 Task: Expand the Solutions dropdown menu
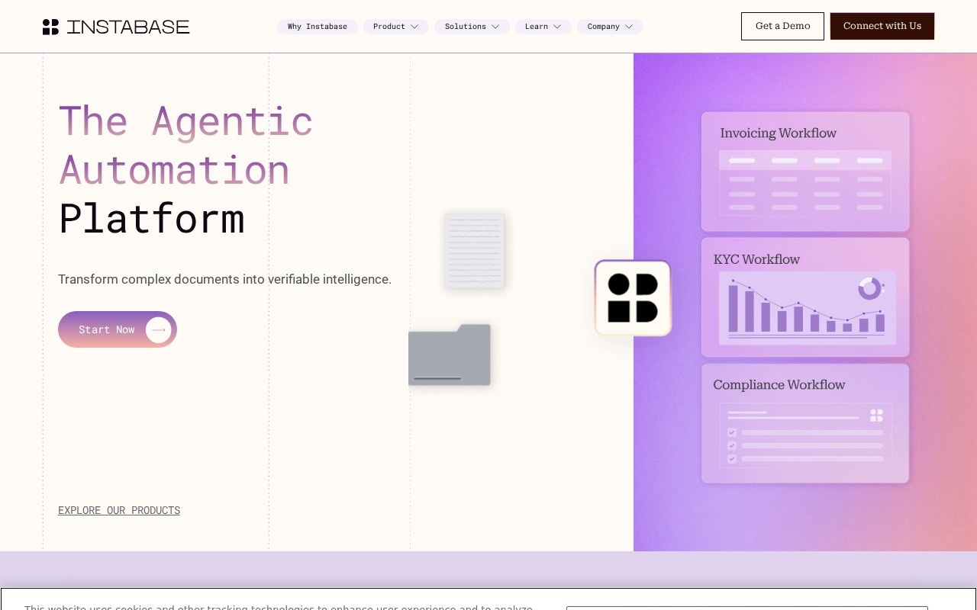click(472, 27)
